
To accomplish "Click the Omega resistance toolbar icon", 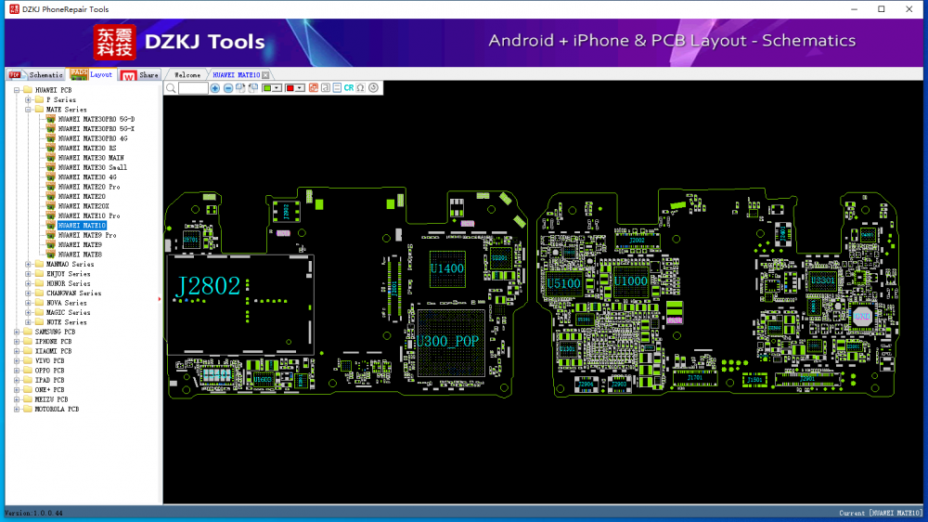I will click(x=360, y=88).
